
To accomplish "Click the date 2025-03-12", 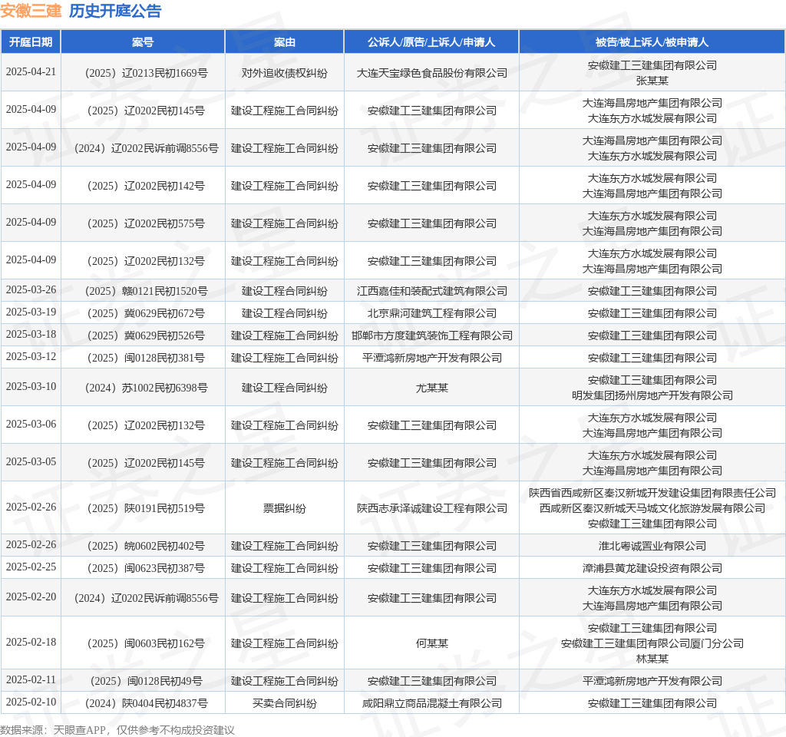I will 31,356.
